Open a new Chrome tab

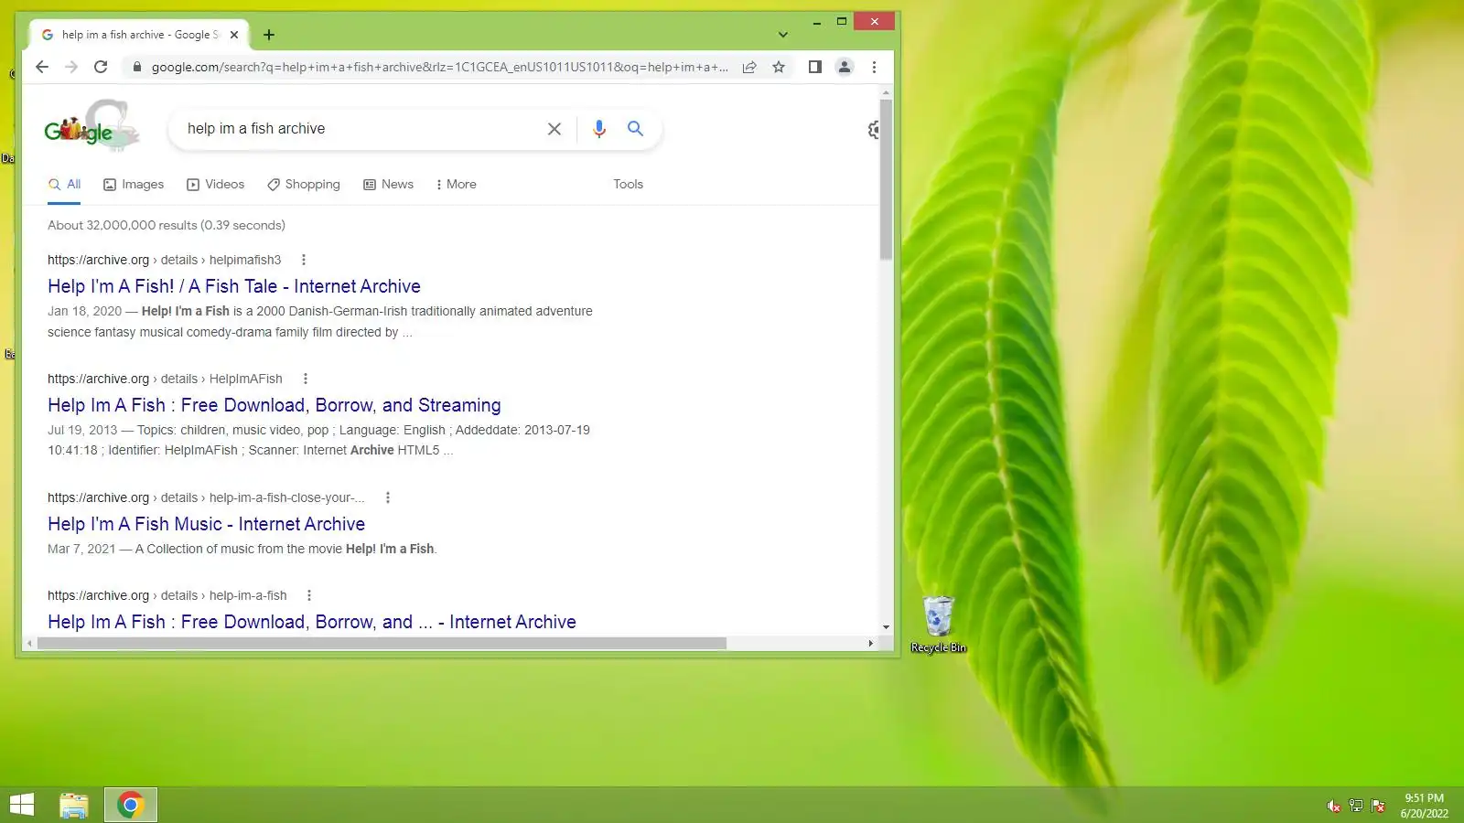pyautogui.click(x=269, y=35)
